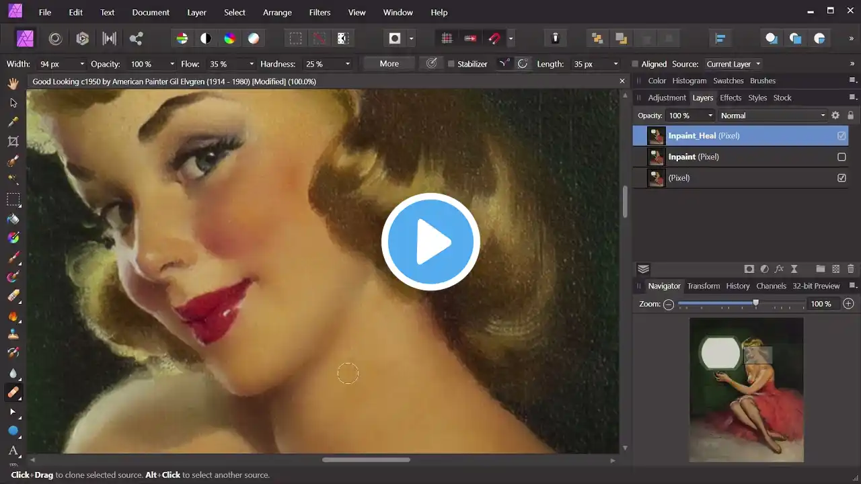Select the View (hand) tool
The width and height of the screenshot is (861, 484).
tap(13, 84)
